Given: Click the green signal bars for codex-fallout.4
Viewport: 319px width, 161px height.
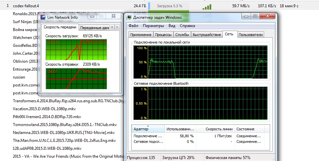Looking at the screenshot, I should [207, 7].
